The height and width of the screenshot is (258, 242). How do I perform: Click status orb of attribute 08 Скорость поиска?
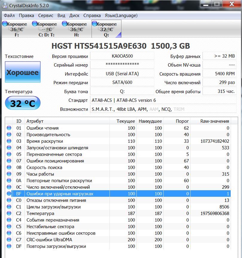[x=9, y=167]
